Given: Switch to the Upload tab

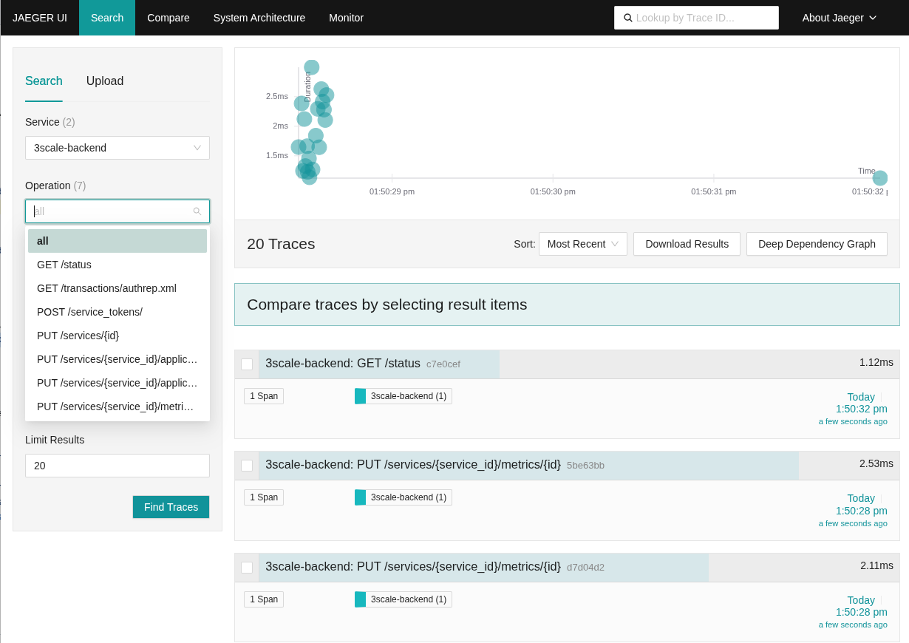Looking at the screenshot, I should pos(105,81).
